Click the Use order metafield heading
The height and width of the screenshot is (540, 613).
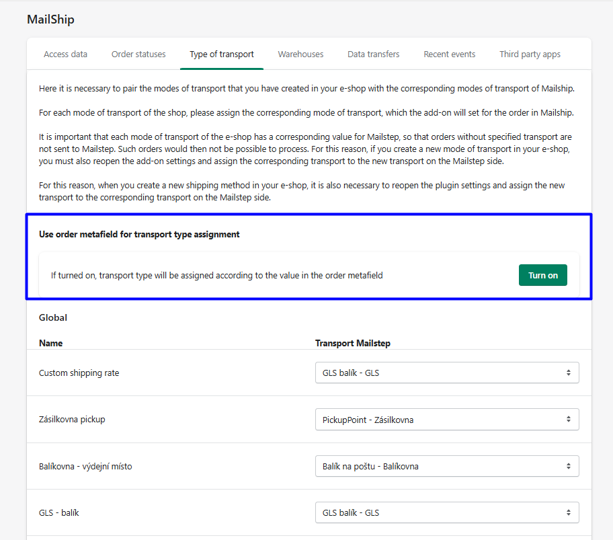click(x=139, y=235)
